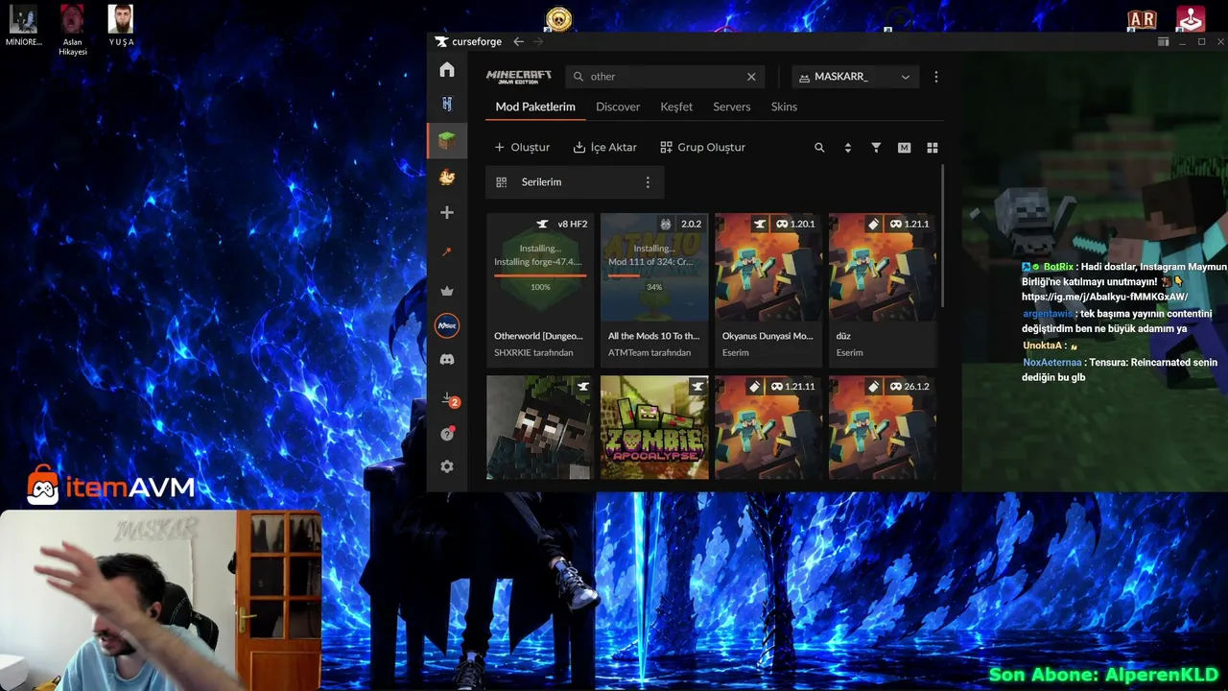
Task: Search modpacks with the magnifier toolbar icon
Action: pyautogui.click(x=819, y=148)
